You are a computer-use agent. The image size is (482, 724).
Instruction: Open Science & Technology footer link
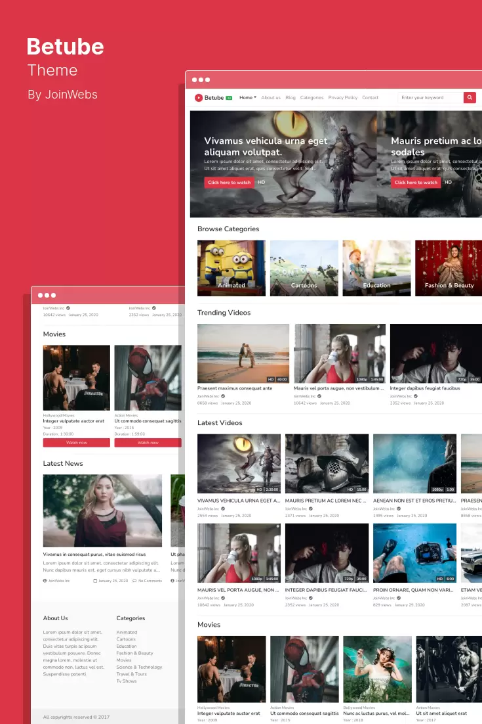coord(139,667)
